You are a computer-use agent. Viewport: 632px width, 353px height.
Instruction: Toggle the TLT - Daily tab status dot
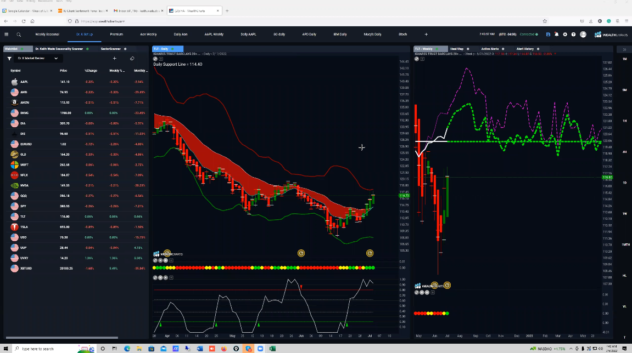172,49
